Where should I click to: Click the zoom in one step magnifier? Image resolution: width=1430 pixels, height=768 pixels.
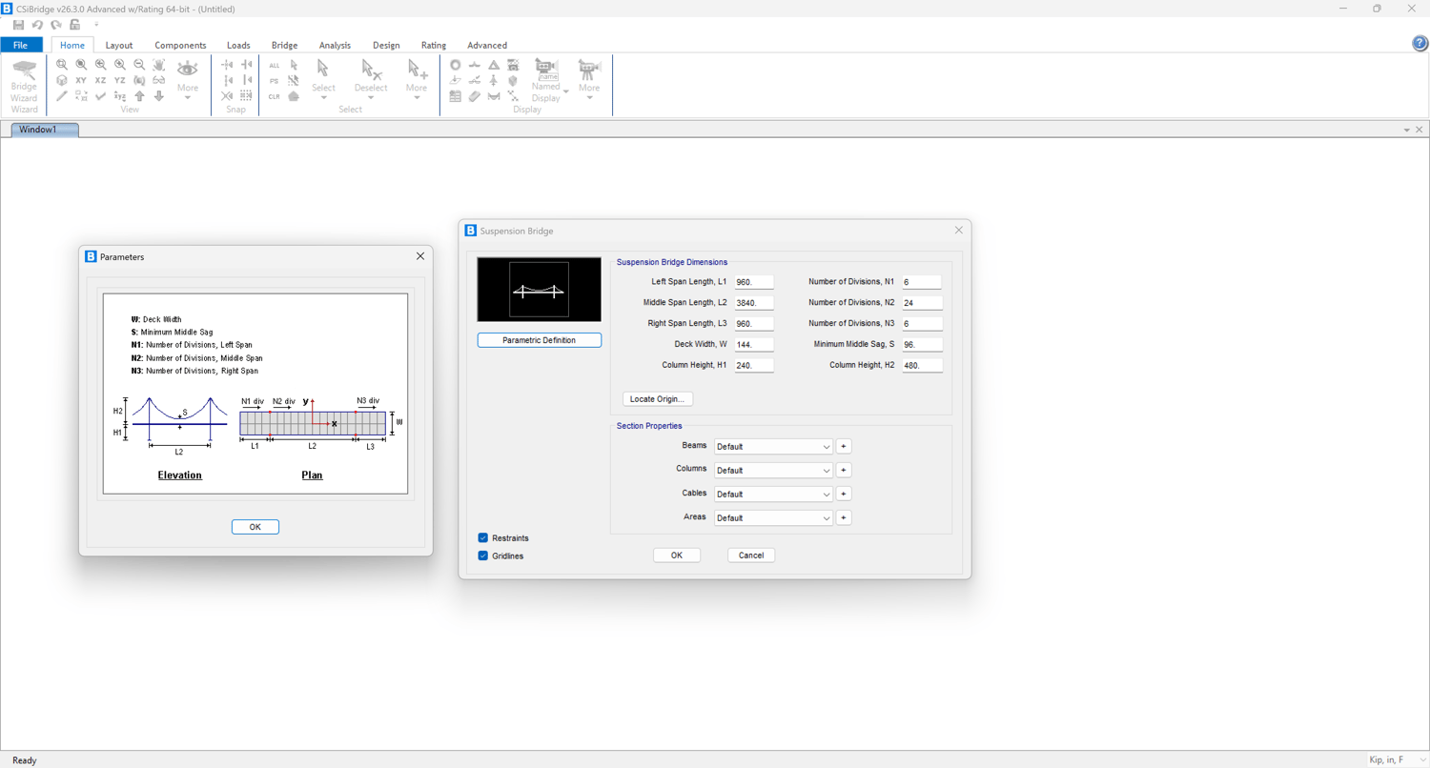[120, 65]
